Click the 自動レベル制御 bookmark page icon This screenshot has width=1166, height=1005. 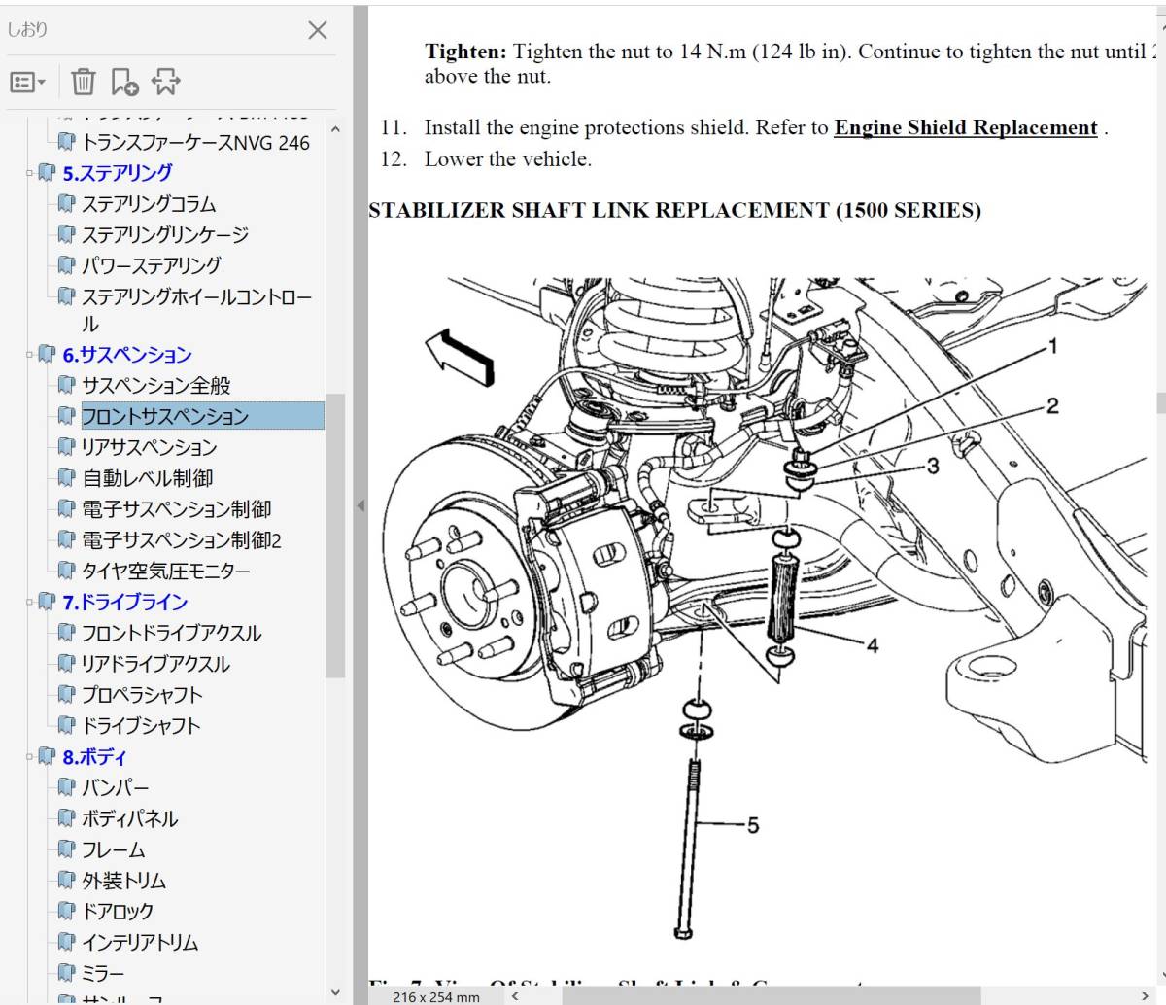[x=66, y=478]
